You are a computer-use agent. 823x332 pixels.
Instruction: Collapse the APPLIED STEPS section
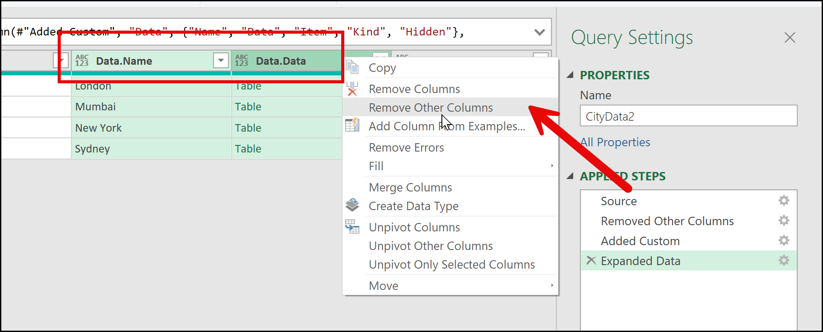tap(571, 176)
